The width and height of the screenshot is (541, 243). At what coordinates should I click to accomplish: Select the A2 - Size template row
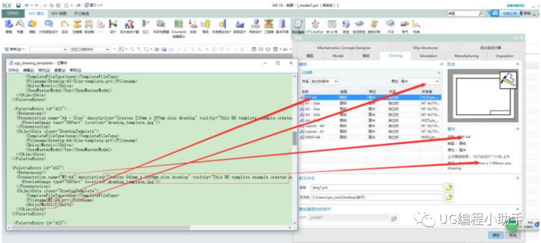tap(371, 109)
